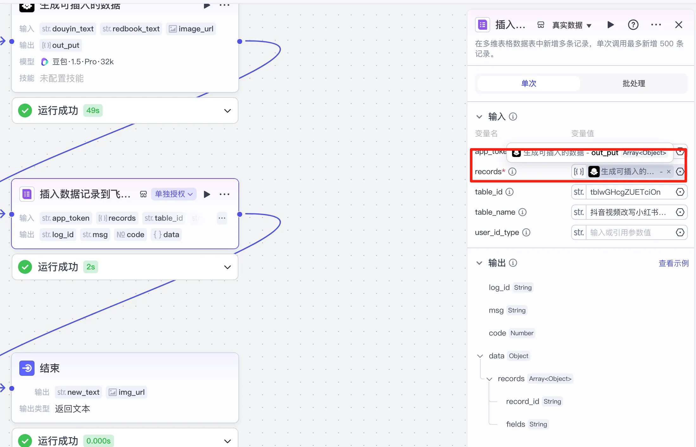Open 单独授权 dropdown on insert node
Image resolution: width=696 pixels, height=447 pixels.
point(174,194)
